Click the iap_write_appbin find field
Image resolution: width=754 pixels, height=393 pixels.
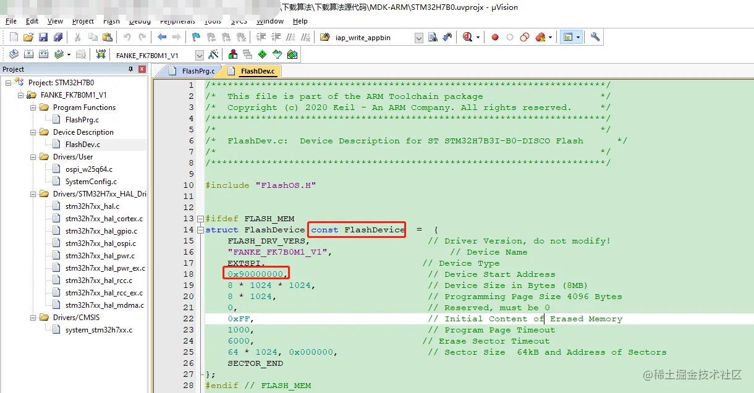pyautogui.click(x=373, y=38)
